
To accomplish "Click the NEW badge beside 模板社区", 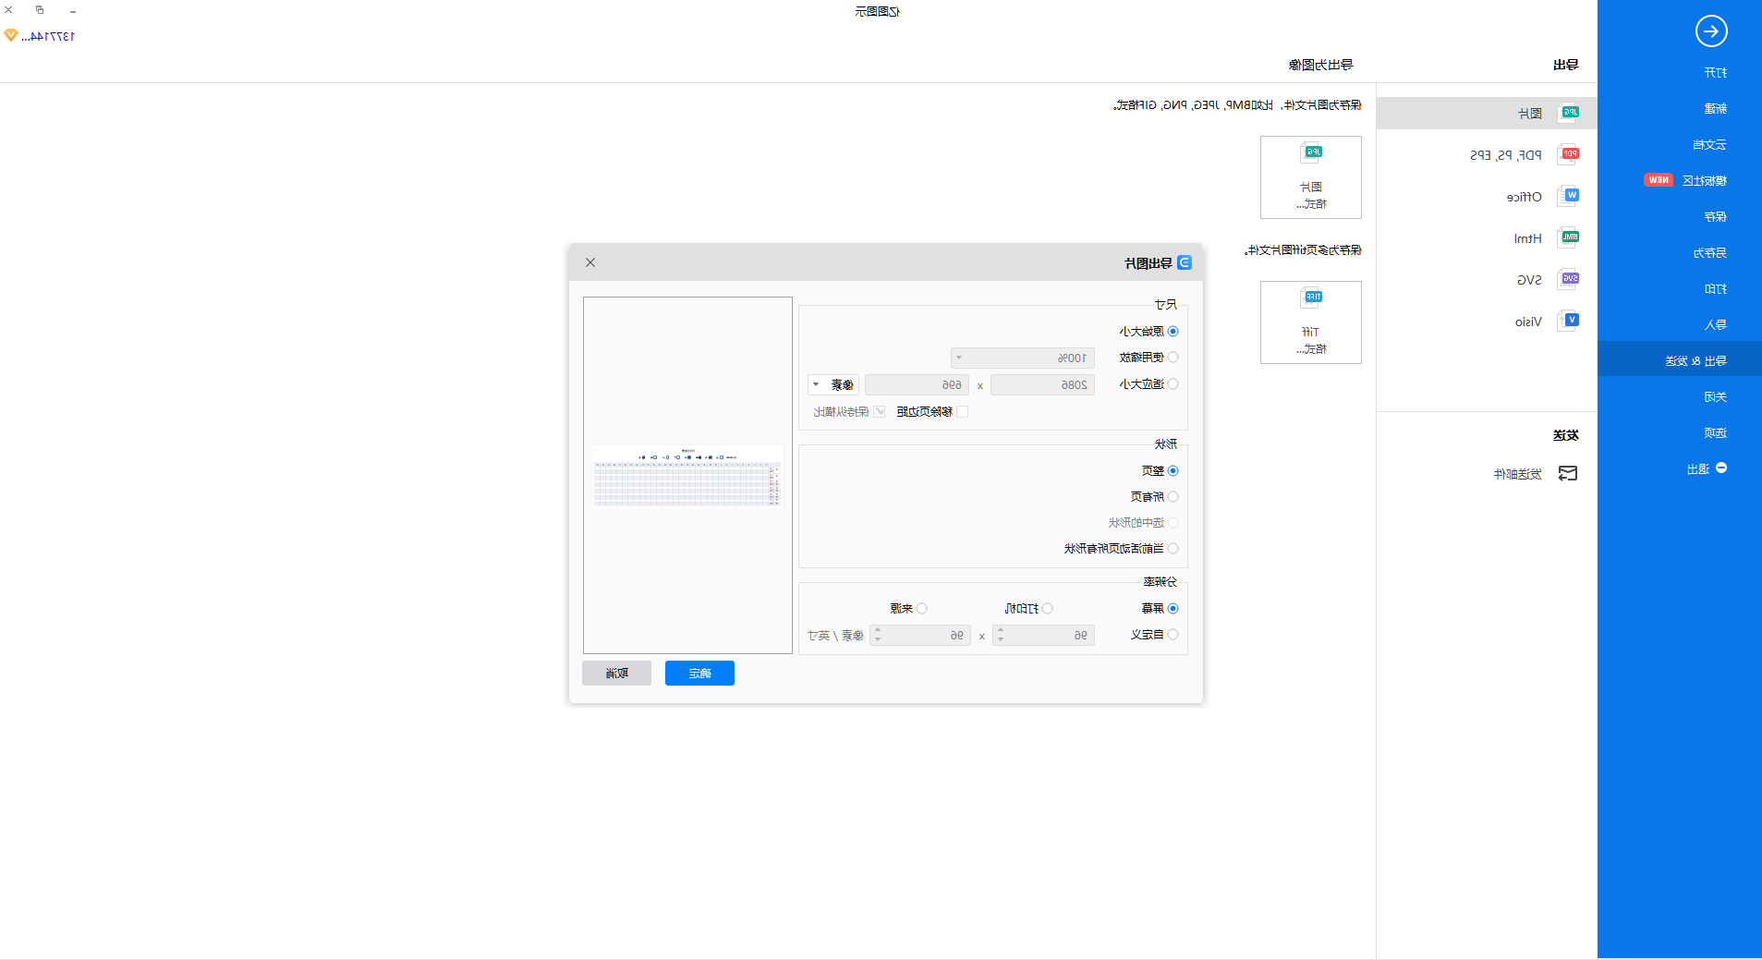I will 1659,180.
